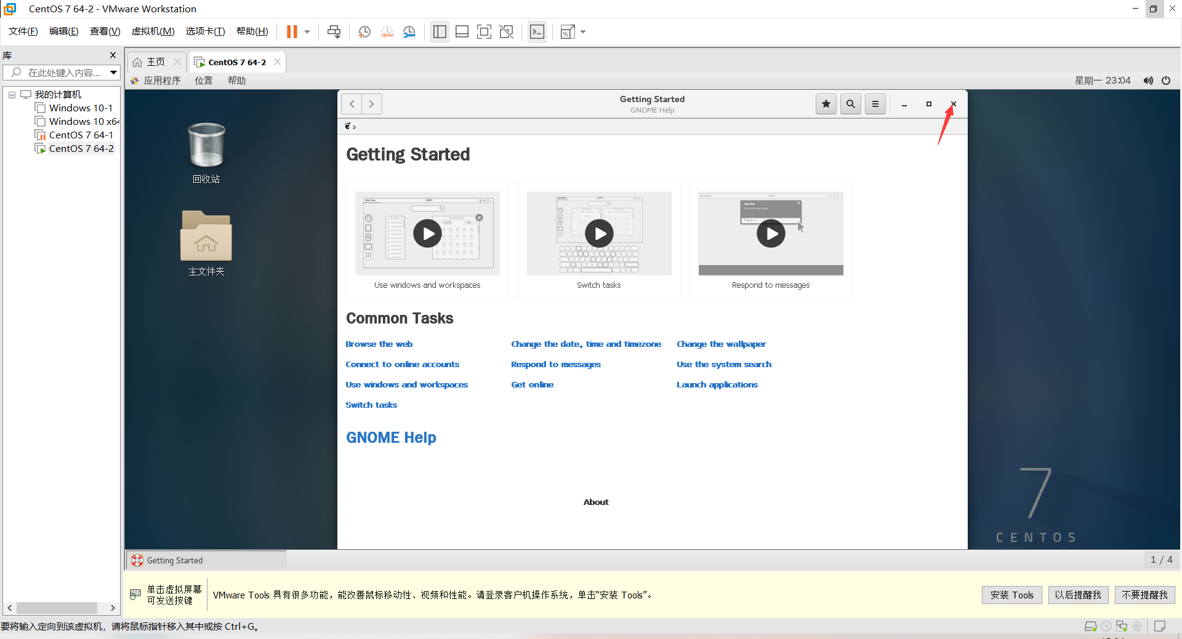Play the Use windows and workspaces video
Image resolution: width=1182 pixels, height=639 pixels.
pyautogui.click(x=427, y=234)
